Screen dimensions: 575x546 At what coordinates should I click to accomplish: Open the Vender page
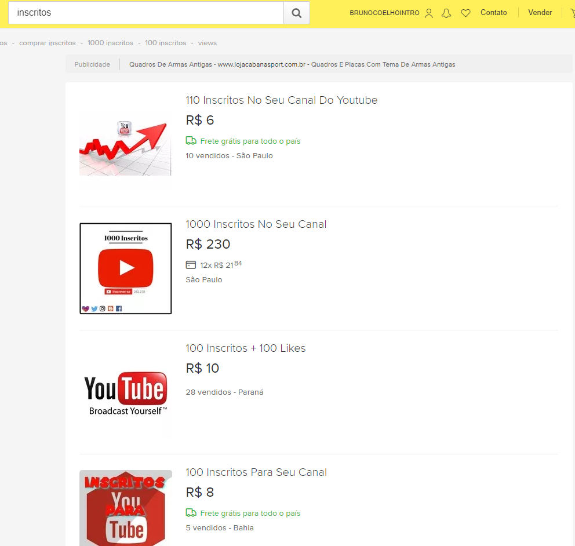click(540, 13)
